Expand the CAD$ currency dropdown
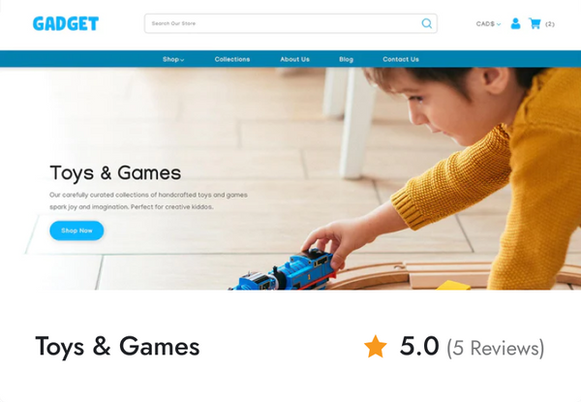Screen dimensions: 581x402 (488, 23)
